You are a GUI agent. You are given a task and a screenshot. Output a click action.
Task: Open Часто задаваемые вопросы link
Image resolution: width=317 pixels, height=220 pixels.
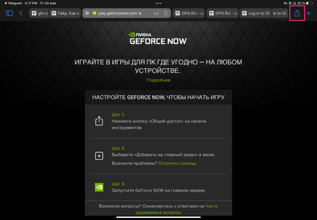tap(176, 209)
